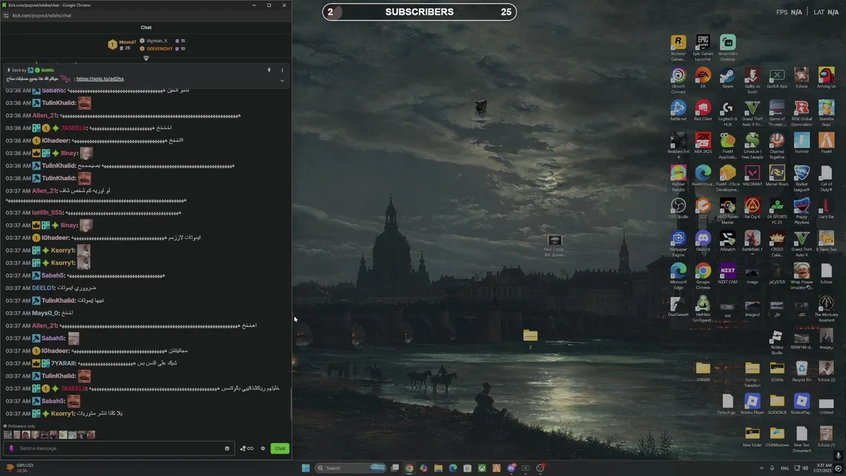Click the taskbar Search box

click(x=350, y=468)
